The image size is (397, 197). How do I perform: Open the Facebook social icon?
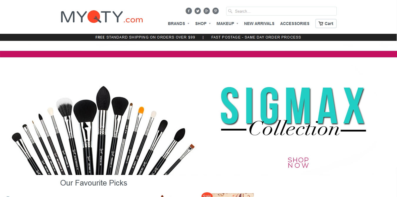[189, 11]
